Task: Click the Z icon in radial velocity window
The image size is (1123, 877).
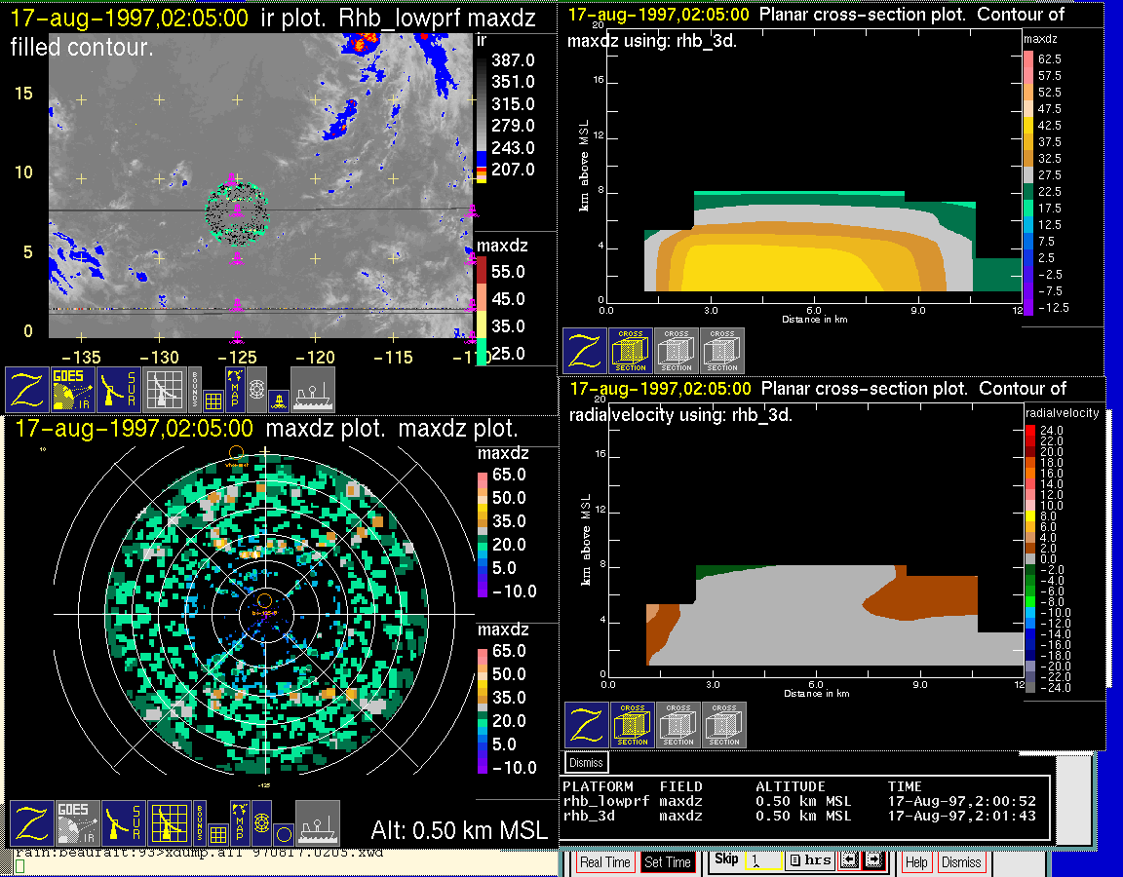Action: [586, 725]
